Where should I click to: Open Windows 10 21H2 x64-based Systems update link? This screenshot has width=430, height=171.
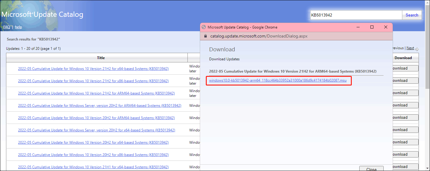click(x=93, y=69)
